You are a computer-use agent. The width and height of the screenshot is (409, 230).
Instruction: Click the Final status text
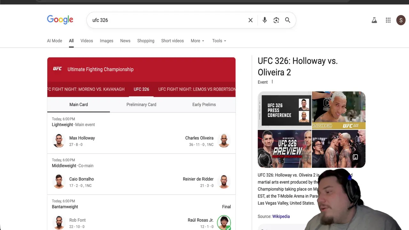227,207
